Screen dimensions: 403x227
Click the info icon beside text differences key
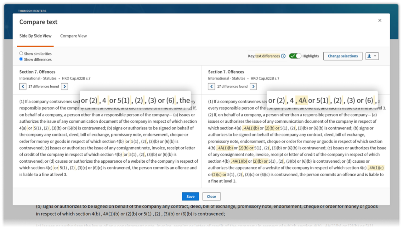(x=283, y=56)
